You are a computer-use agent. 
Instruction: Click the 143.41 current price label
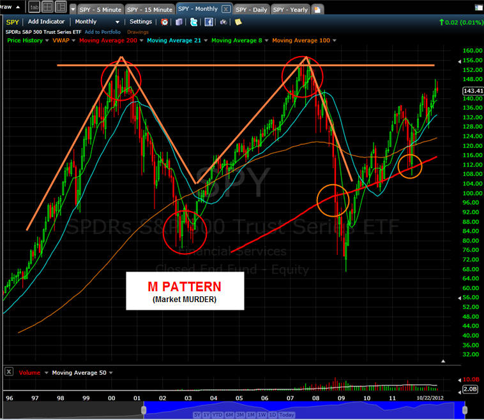473,91
